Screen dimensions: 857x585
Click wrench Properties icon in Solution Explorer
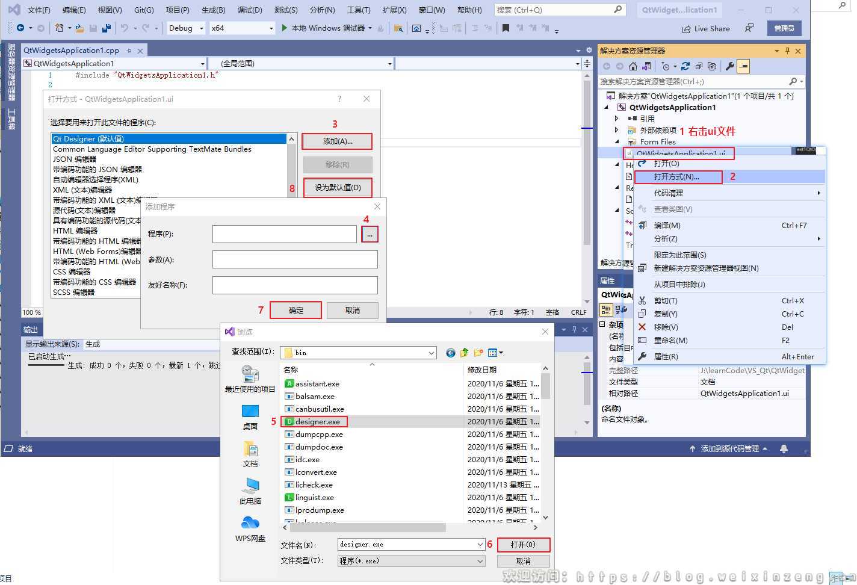tap(730, 66)
